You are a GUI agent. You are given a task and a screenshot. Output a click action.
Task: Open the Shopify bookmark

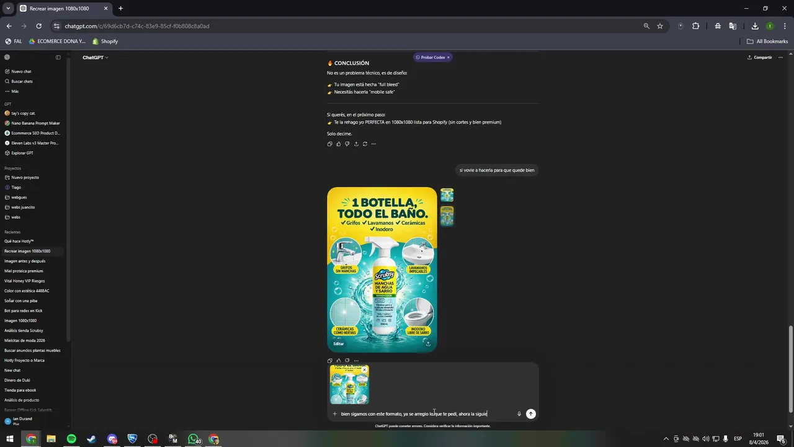click(x=105, y=42)
